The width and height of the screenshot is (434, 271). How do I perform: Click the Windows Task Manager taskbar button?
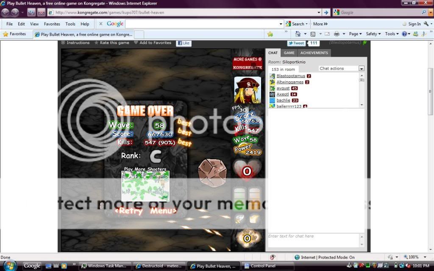[104, 266]
